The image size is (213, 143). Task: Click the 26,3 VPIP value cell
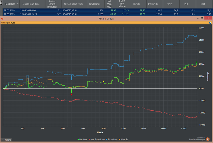click(x=176, y=10)
